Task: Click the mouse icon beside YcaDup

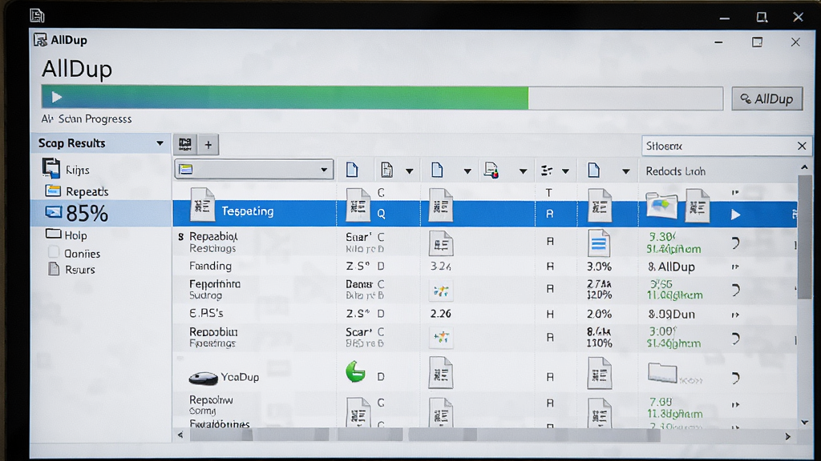Action: pyautogui.click(x=203, y=378)
